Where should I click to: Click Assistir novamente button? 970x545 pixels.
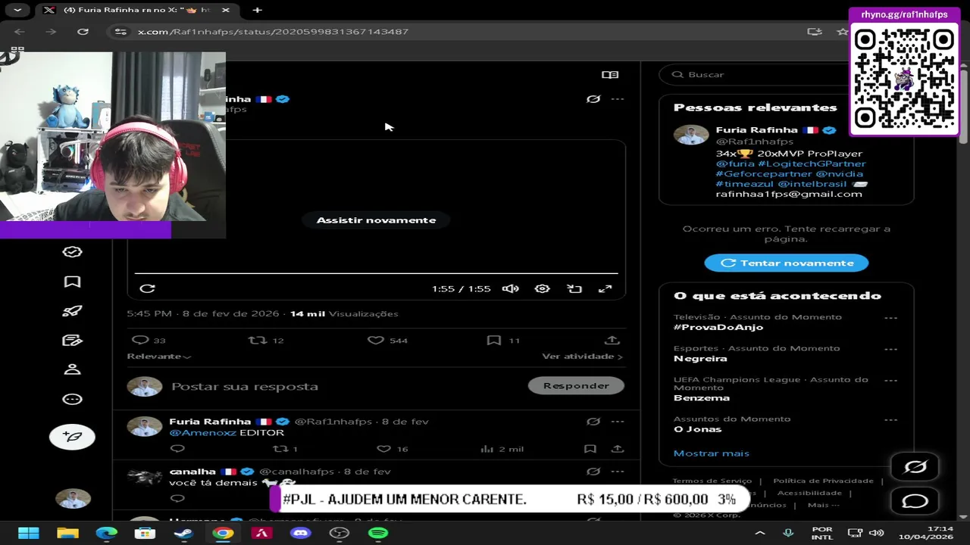(376, 220)
